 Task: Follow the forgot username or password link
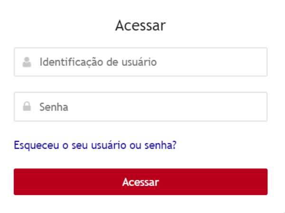click(95, 144)
